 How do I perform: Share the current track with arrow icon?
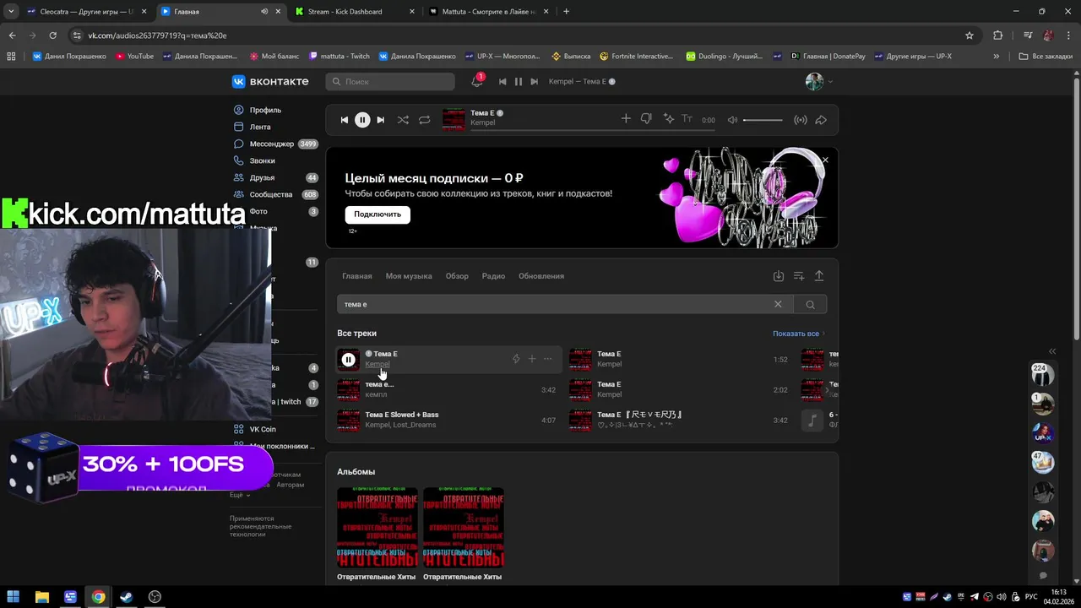coord(821,120)
